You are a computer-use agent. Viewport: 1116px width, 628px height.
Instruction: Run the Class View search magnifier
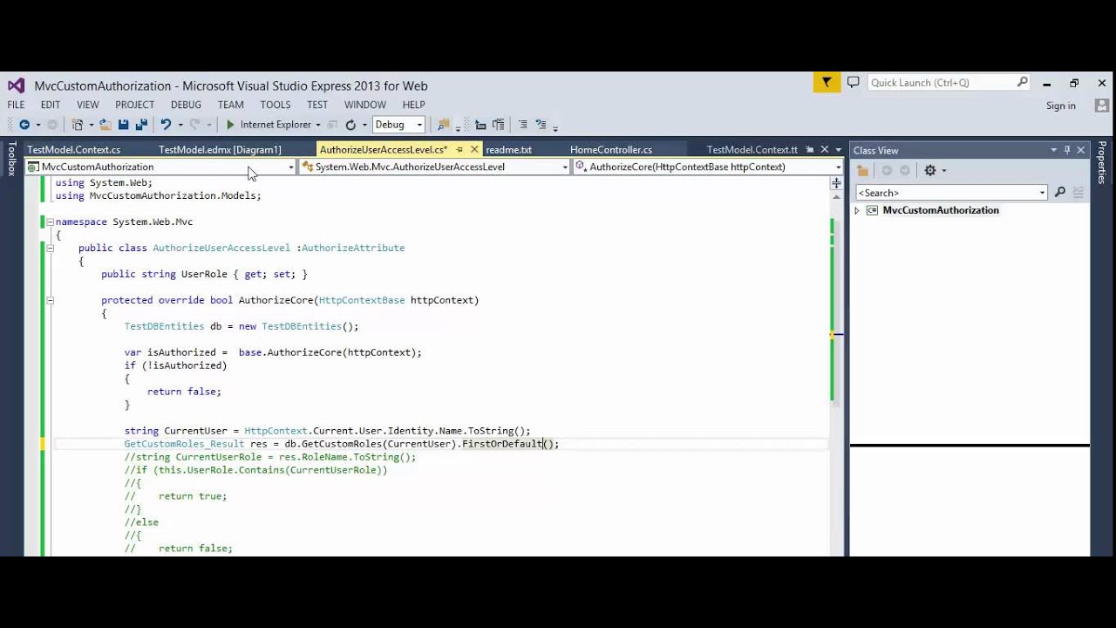click(x=1060, y=193)
